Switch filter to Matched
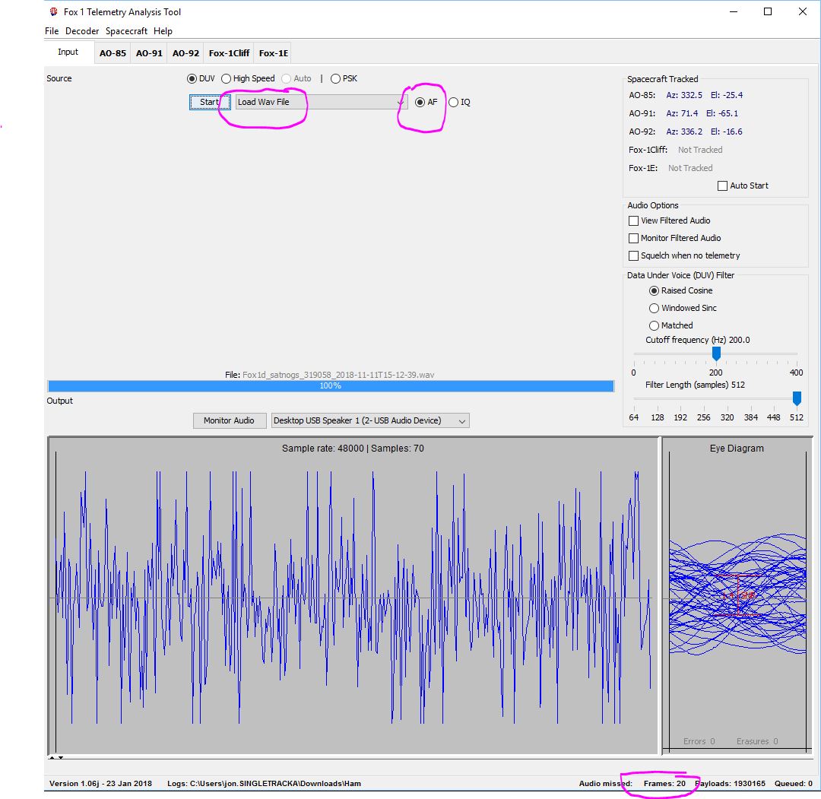The width and height of the screenshot is (821, 799). click(x=655, y=325)
